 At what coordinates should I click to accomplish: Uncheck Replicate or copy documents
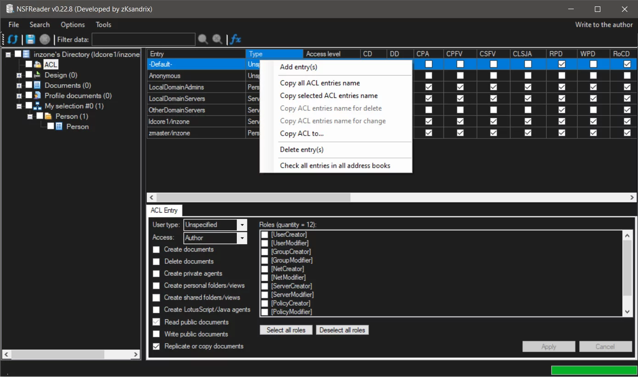pyautogui.click(x=157, y=346)
